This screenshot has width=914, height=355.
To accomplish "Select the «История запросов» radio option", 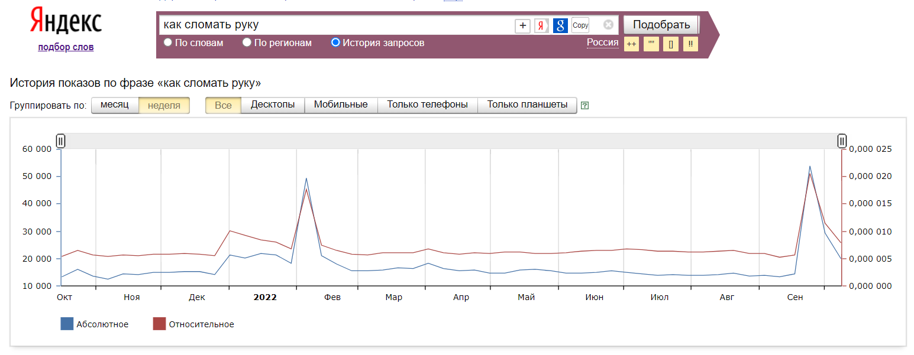I will pyautogui.click(x=335, y=43).
